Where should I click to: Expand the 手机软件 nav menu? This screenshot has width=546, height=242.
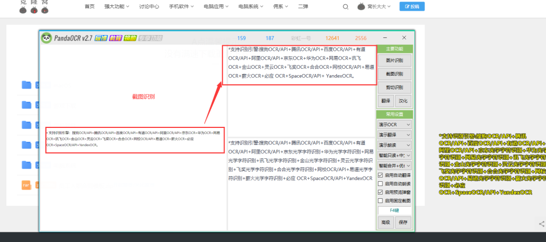182,6
